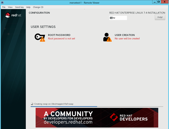Click 'RED HAT ENTERPRISE LINUX 7.4 INSTALLATION' title

tap(137, 13)
